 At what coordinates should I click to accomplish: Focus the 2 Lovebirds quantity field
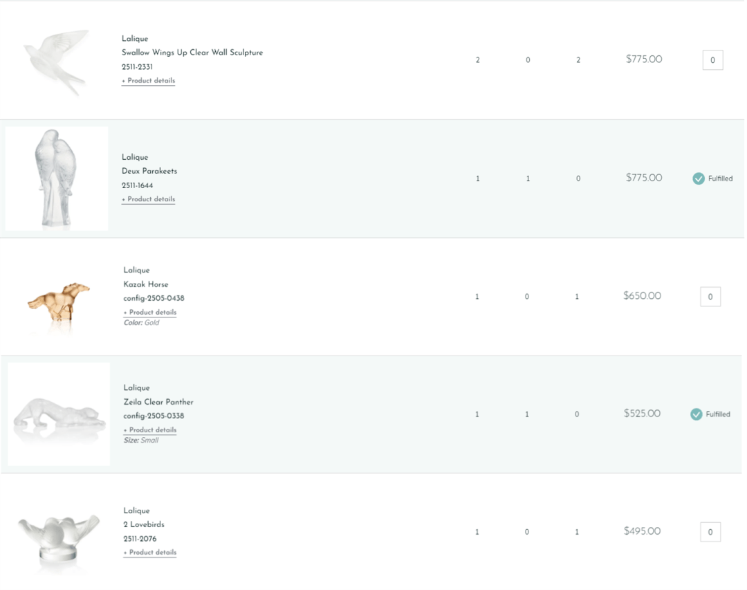[x=710, y=532]
